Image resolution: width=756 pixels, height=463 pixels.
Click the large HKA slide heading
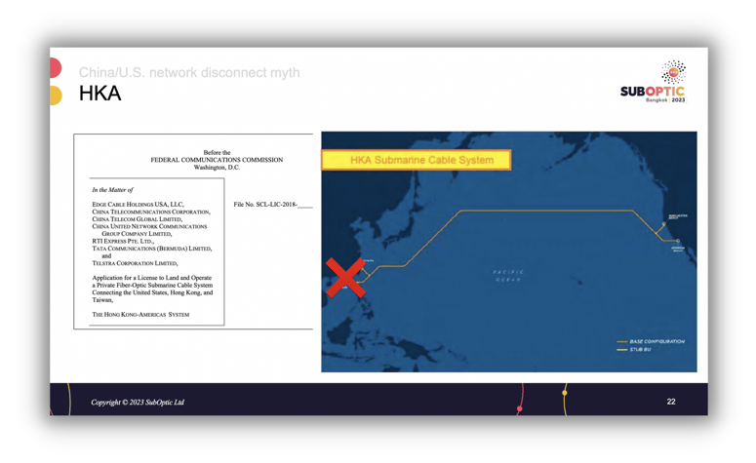pos(99,94)
